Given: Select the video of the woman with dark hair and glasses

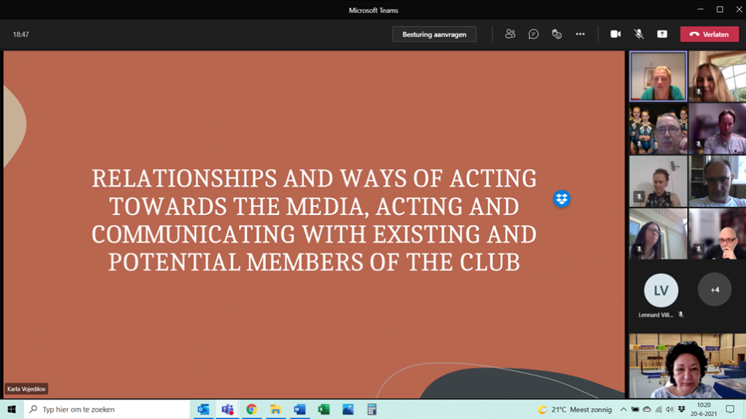Looking at the screenshot, I should click(658, 234).
